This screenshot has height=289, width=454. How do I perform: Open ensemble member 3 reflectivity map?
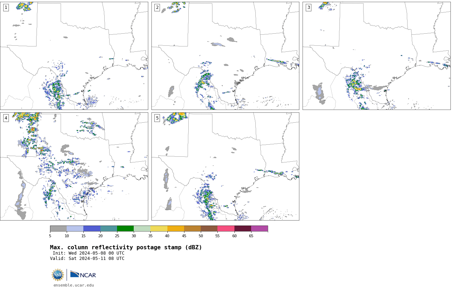(x=376, y=56)
